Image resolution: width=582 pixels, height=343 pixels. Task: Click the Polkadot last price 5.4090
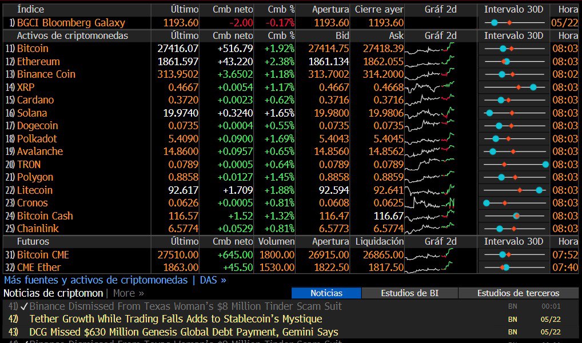[184, 139]
